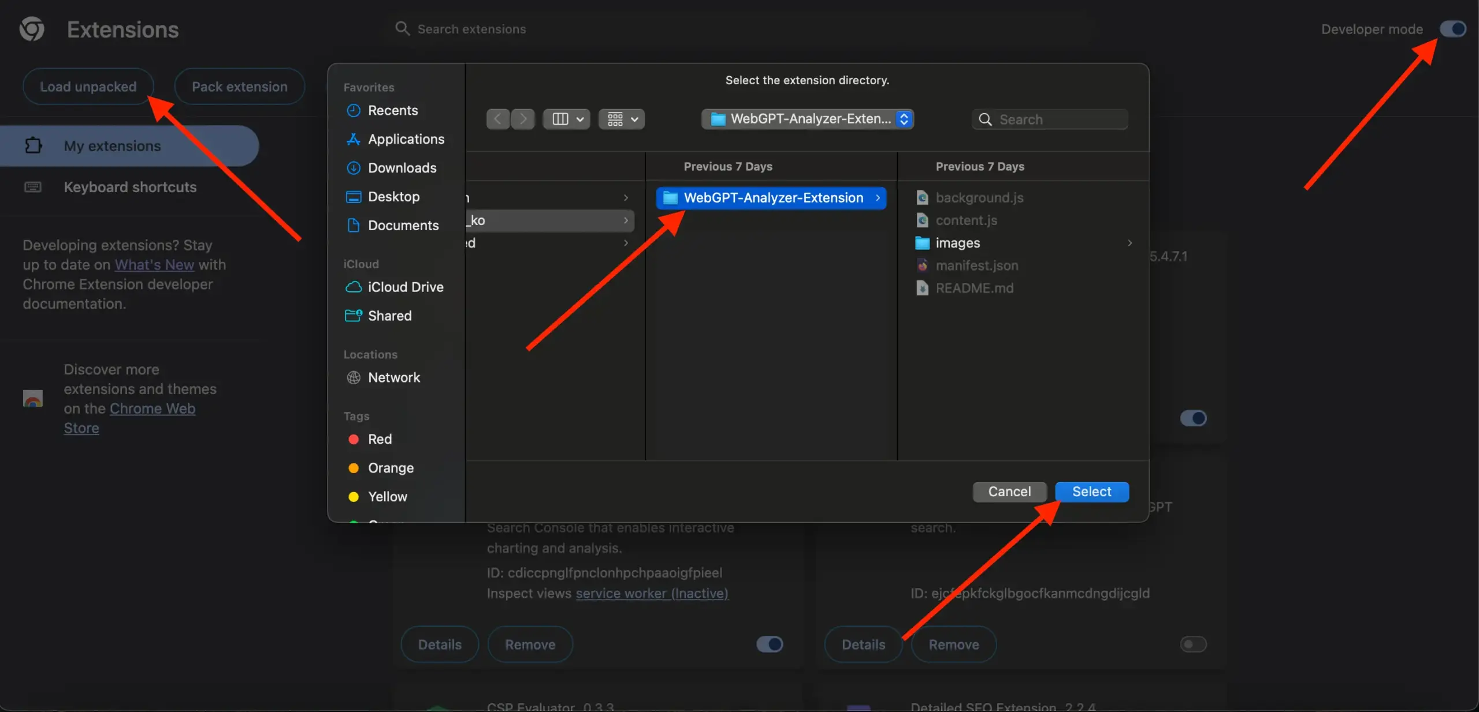Select the Red tag
This screenshot has height=712, width=1479.
click(x=380, y=439)
